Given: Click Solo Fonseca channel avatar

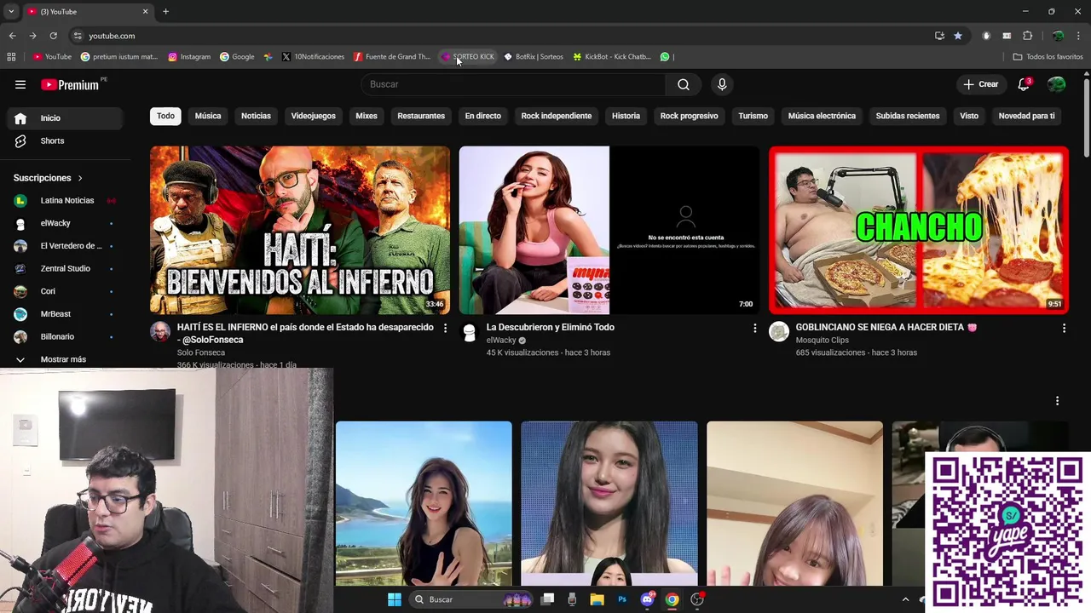Looking at the screenshot, I should pyautogui.click(x=160, y=332).
